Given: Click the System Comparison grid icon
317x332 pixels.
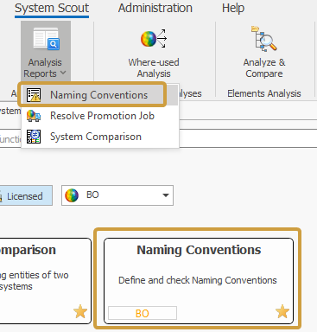Looking at the screenshot, I should pyautogui.click(x=34, y=137).
